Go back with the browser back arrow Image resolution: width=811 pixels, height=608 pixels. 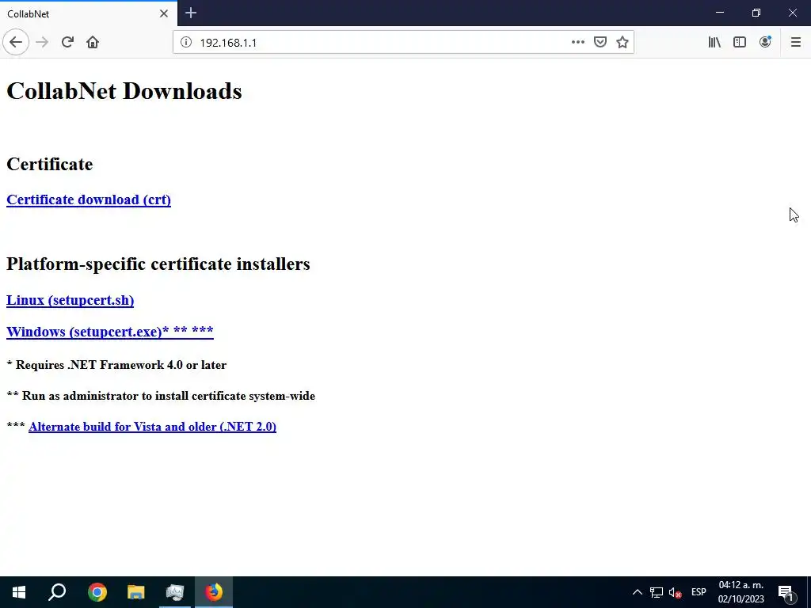pyautogui.click(x=16, y=43)
